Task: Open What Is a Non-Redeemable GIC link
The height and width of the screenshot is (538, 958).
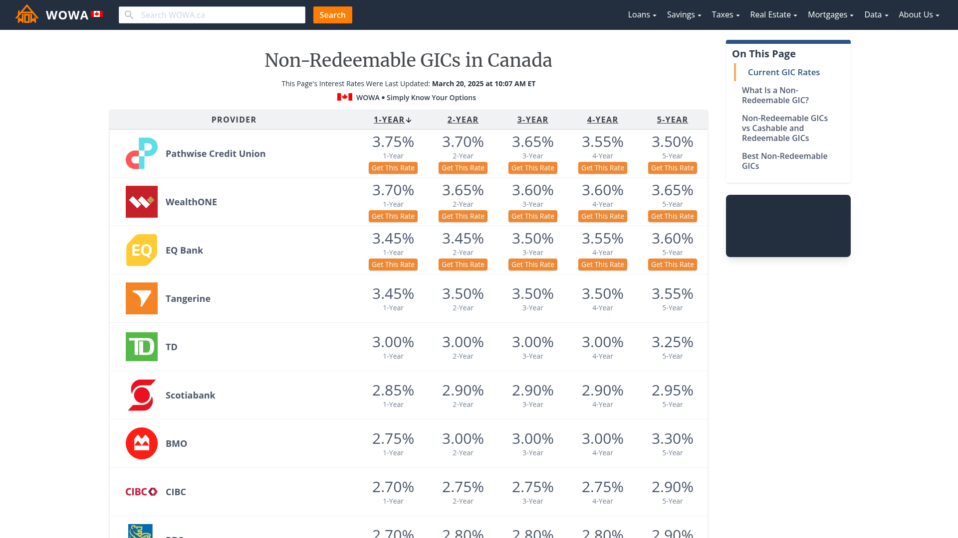Action: (x=775, y=95)
